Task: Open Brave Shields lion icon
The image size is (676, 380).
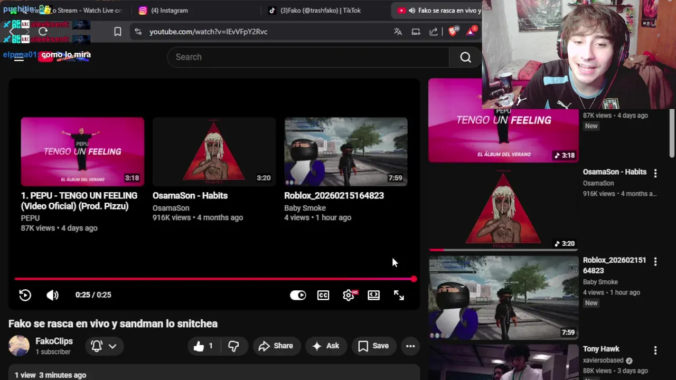Action: (x=453, y=32)
